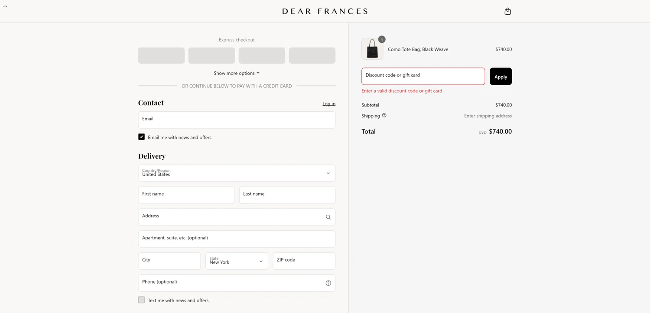Click the ZIP code field
Image resolution: width=650 pixels, height=313 pixels.
(304, 261)
